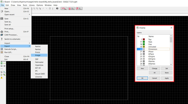This screenshot has width=188, height=104.
Task: Select Libraries in the Export submenu
Action: (39, 77)
